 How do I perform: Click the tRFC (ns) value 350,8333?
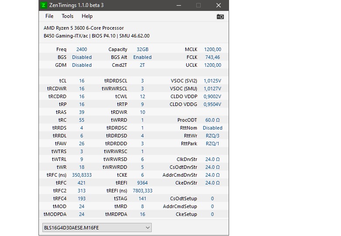82,175
